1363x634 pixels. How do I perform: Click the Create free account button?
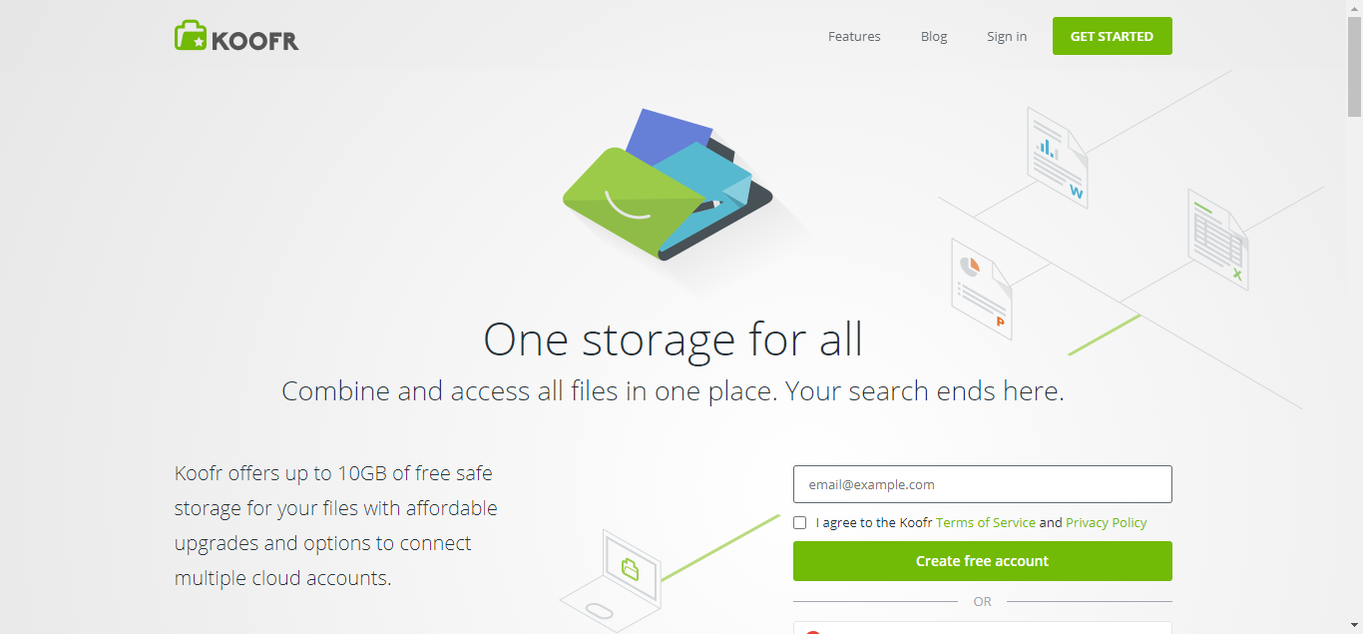point(982,561)
